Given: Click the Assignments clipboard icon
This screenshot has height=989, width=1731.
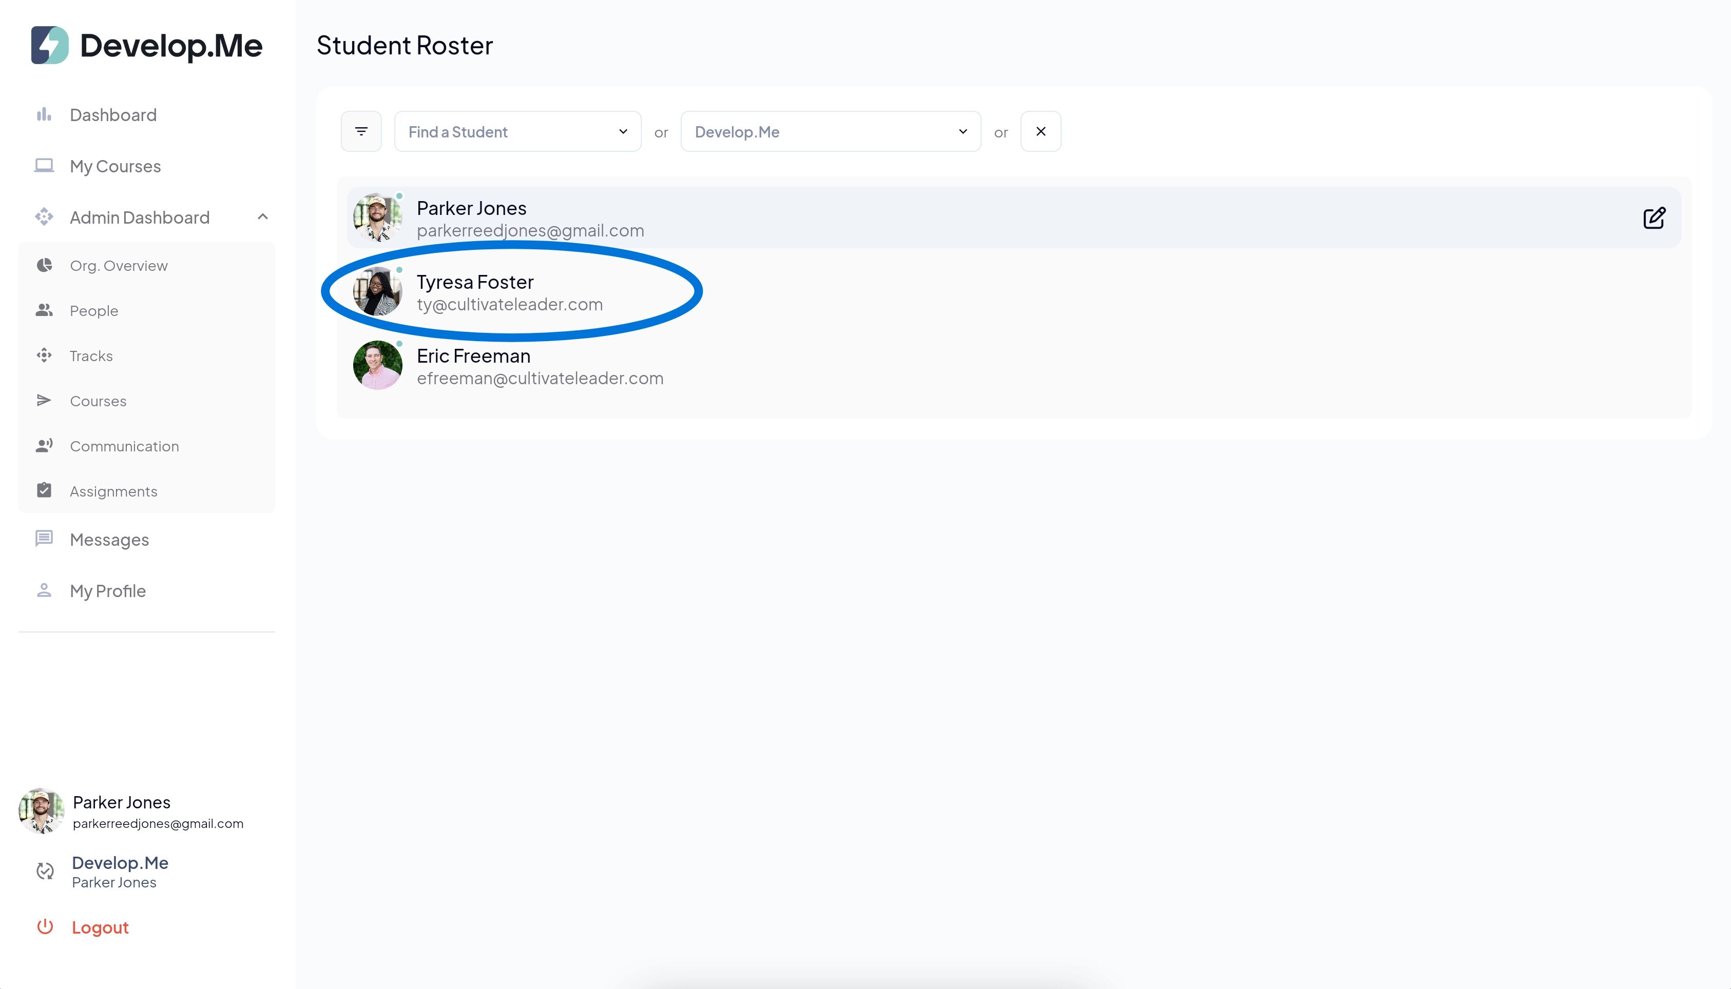Looking at the screenshot, I should point(44,490).
